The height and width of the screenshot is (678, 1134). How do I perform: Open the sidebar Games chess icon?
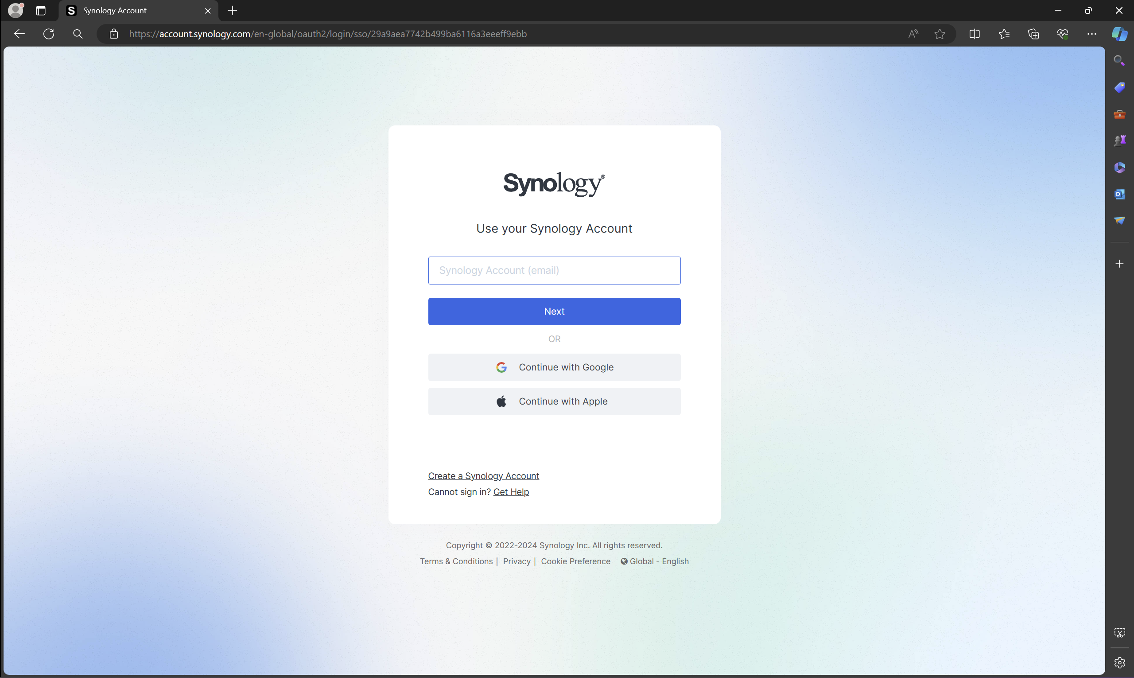(x=1119, y=141)
